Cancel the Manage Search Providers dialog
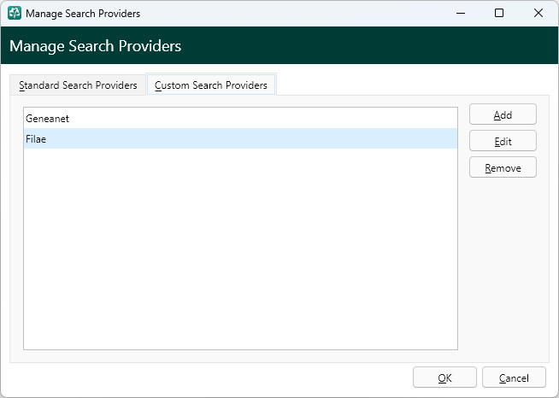 514,378
